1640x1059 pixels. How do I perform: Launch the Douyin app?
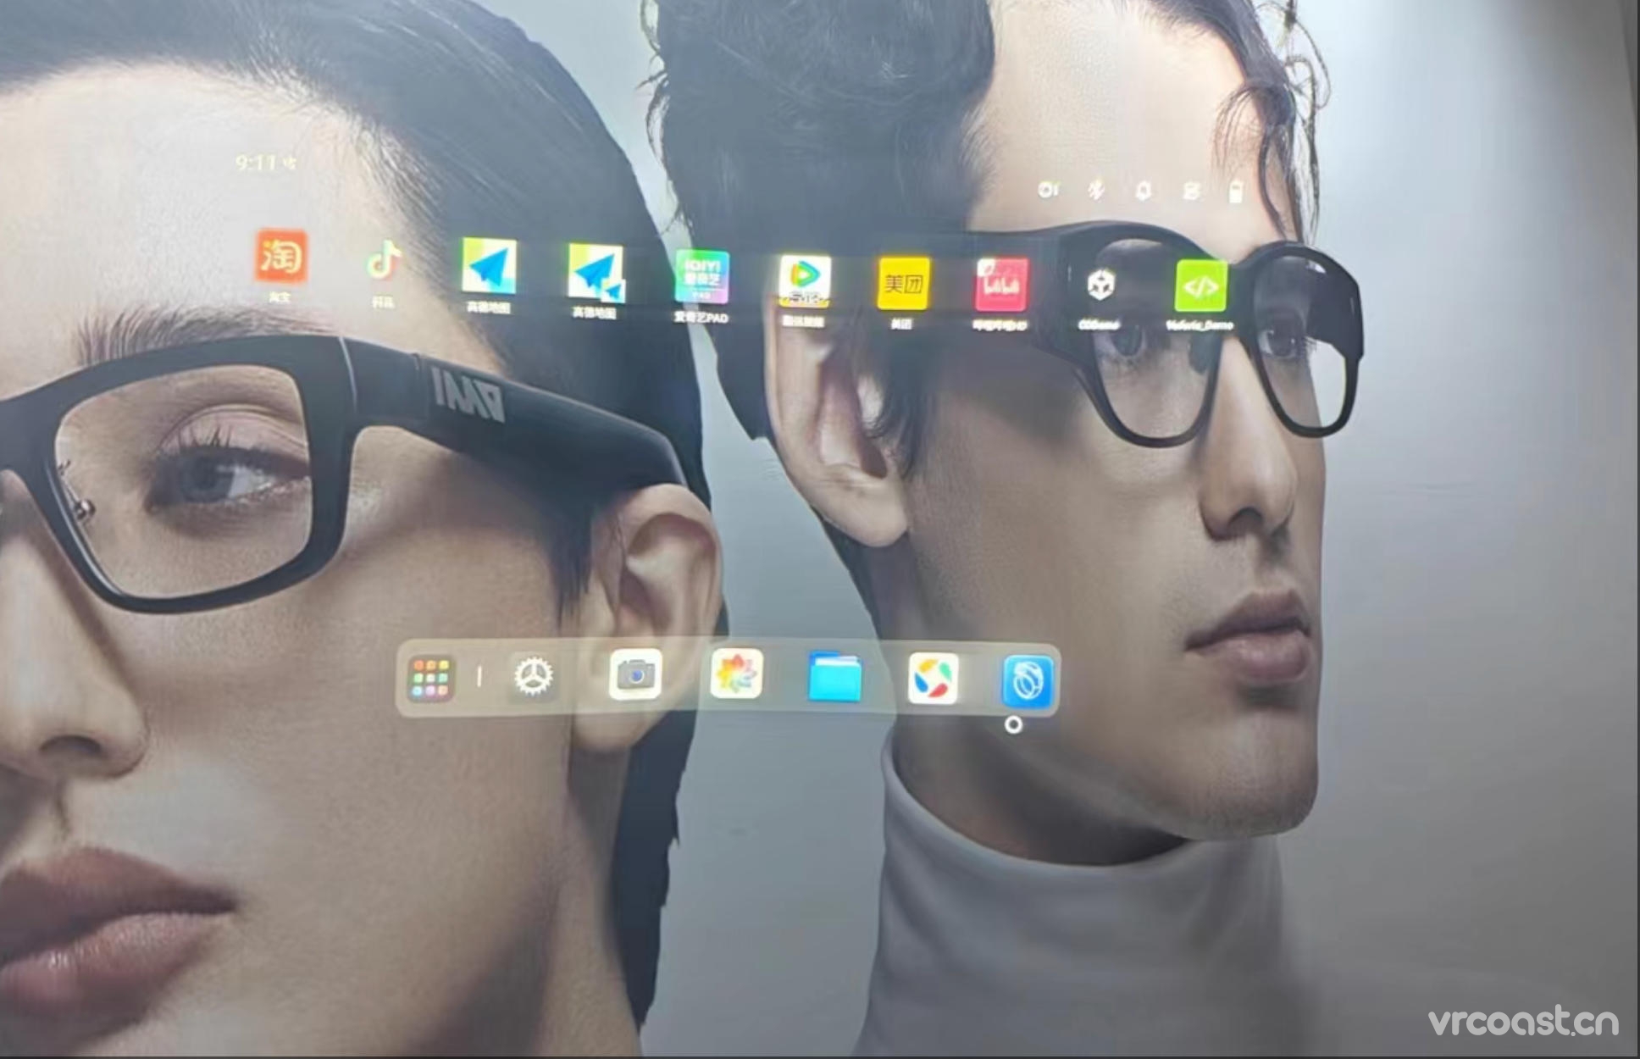click(x=384, y=260)
